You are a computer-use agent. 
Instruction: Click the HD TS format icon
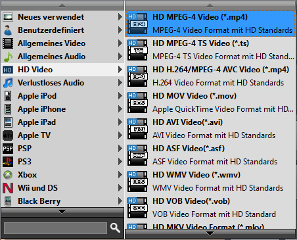pyautogui.click(x=137, y=50)
